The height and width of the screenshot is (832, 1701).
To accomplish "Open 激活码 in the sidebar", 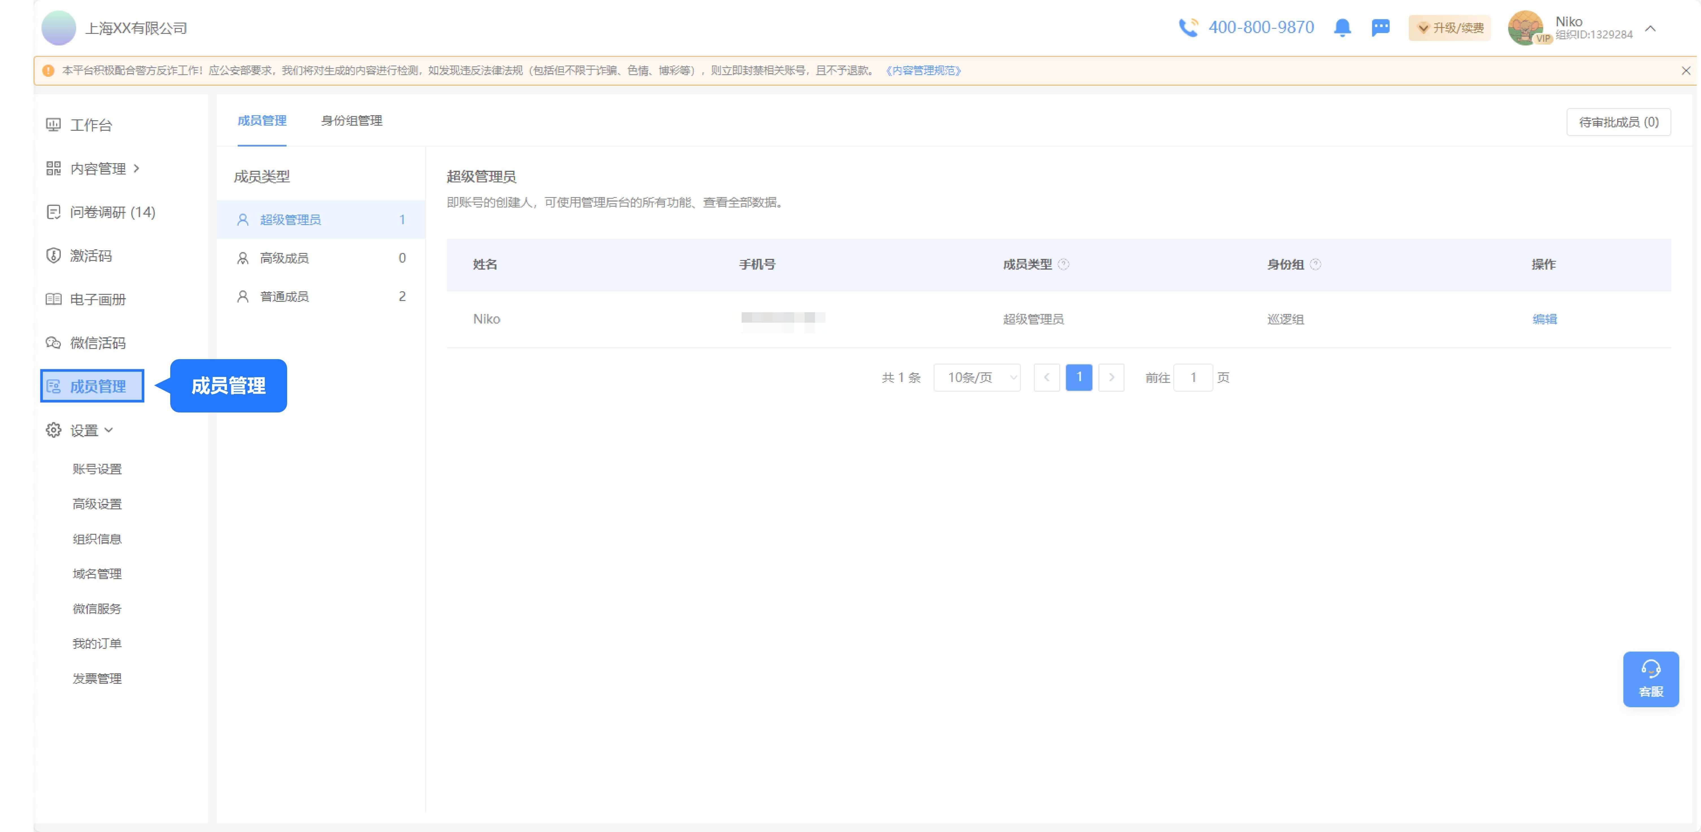I will point(90,256).
